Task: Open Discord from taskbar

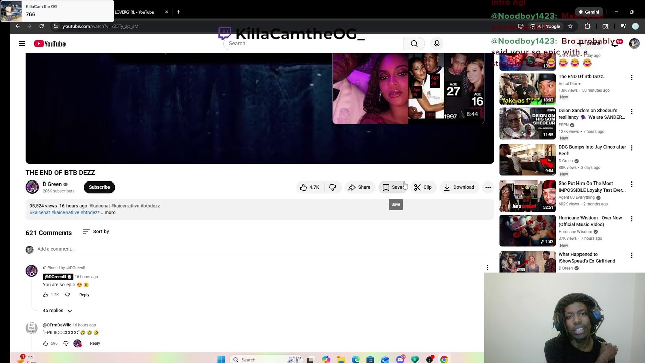Action: [400, 359]
